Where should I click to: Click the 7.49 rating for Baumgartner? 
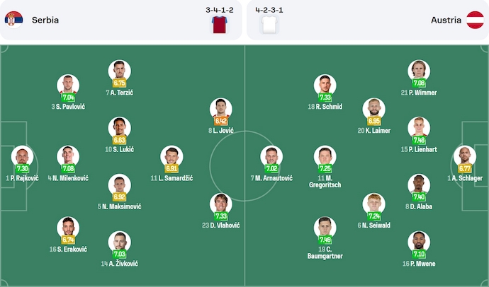[326, 240]
